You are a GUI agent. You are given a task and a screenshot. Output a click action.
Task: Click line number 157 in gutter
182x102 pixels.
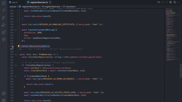12,49
